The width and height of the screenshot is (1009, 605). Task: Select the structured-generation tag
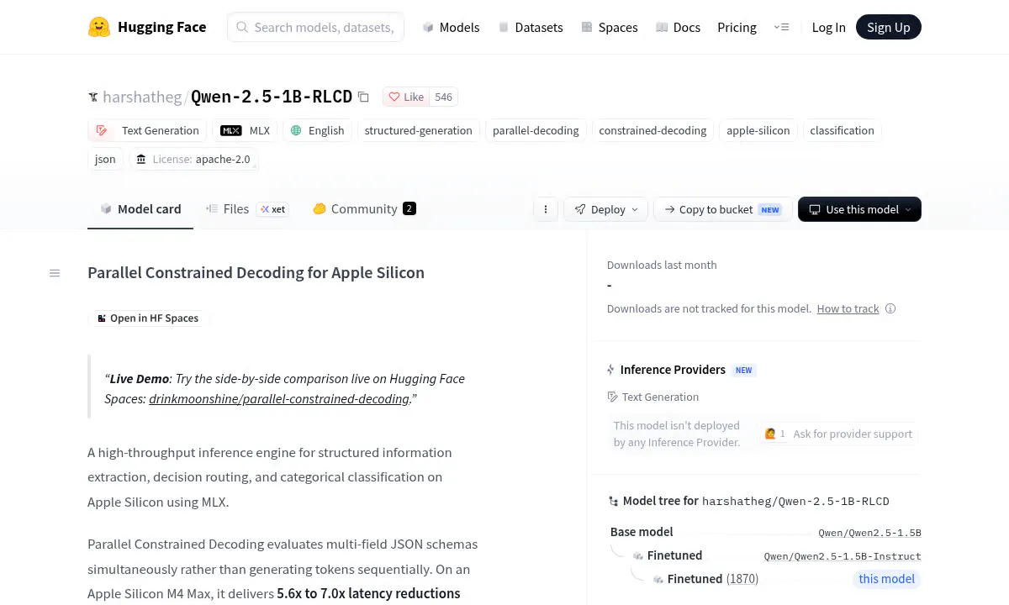coord(418,130)
